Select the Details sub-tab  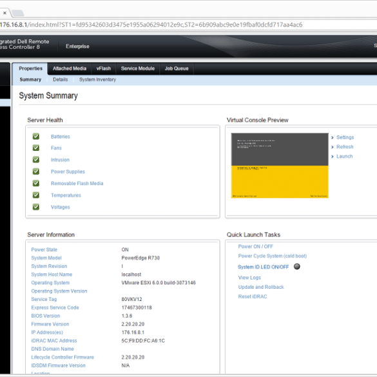tap(61, 79)
